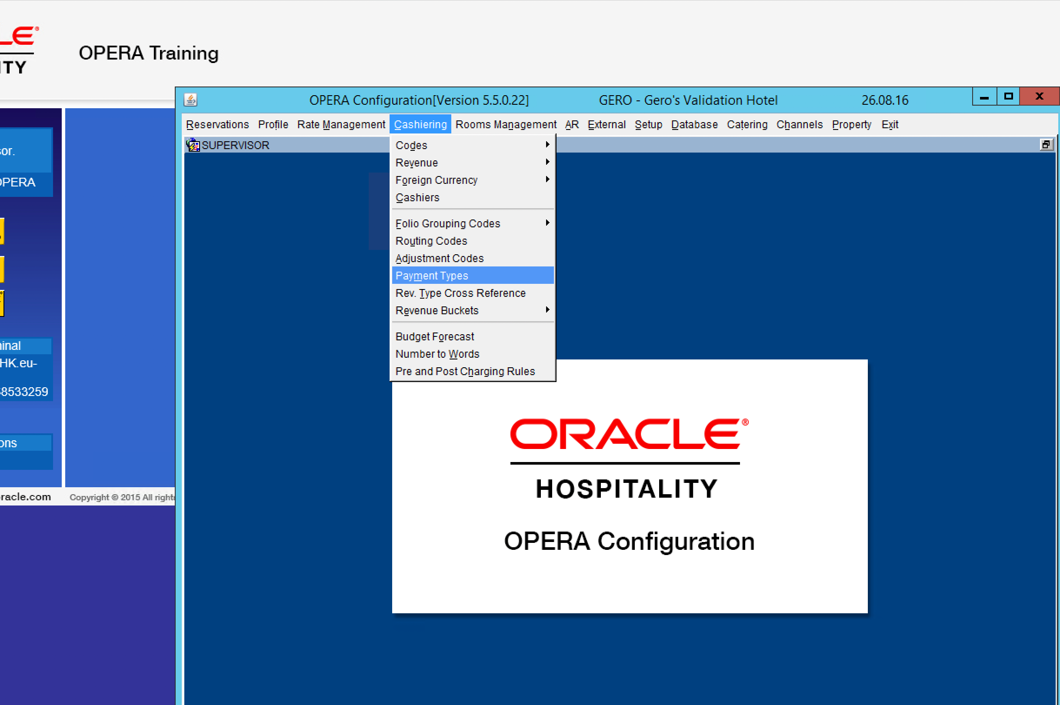Click the SUPERVISOR user icon
Viewport: 1060px width, 705px height.
point(193,145)
